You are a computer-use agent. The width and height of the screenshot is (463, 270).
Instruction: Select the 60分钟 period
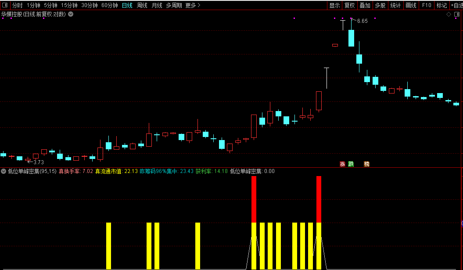click(x=110, y=5)
